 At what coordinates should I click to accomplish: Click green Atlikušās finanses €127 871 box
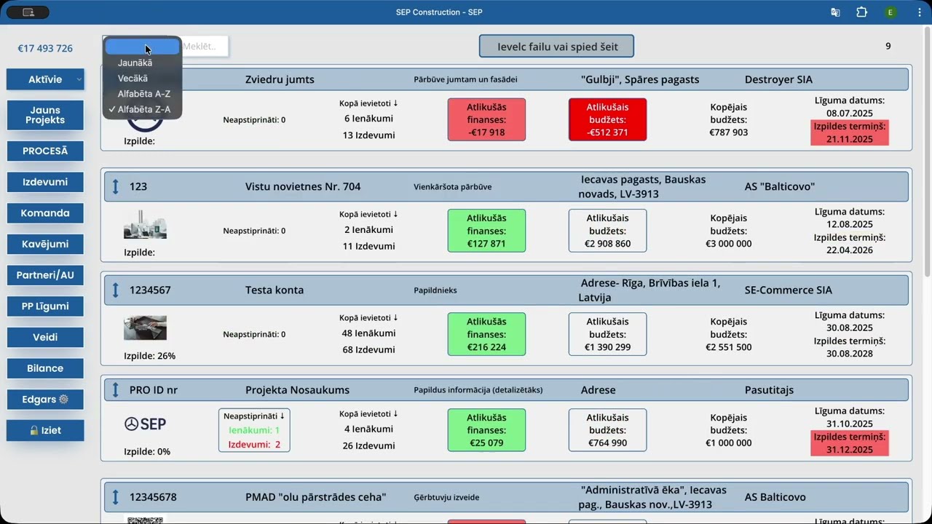click(x=486, y=231)
